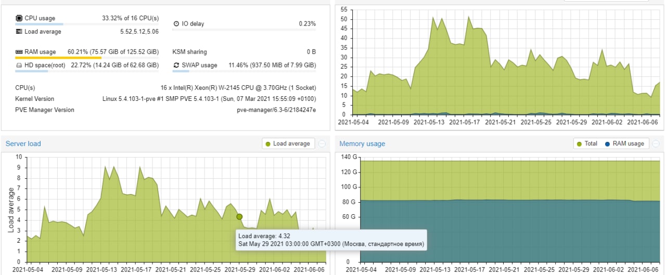Click the green Total legend dot

pyautogui.click(x=580, y=144)
